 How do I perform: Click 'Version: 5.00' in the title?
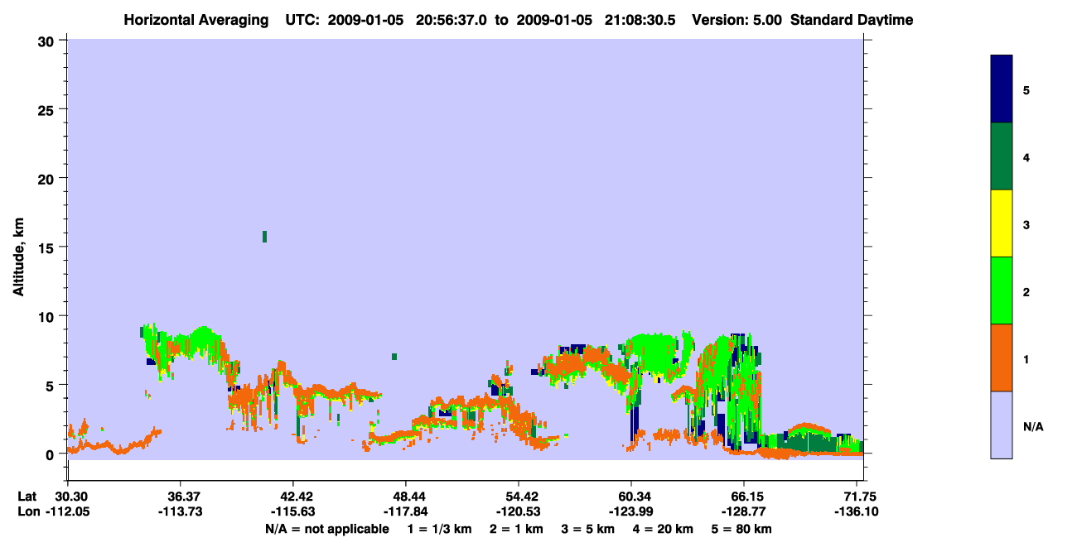tap(737, 20)
